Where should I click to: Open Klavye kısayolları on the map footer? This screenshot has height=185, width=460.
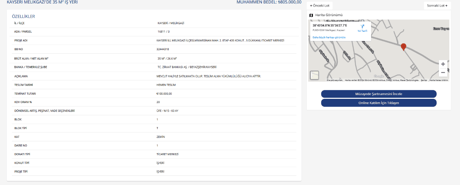click(334, 80)
